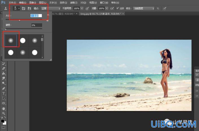
Task: Open the black foreground color swatch
Action: click(3, 121)
